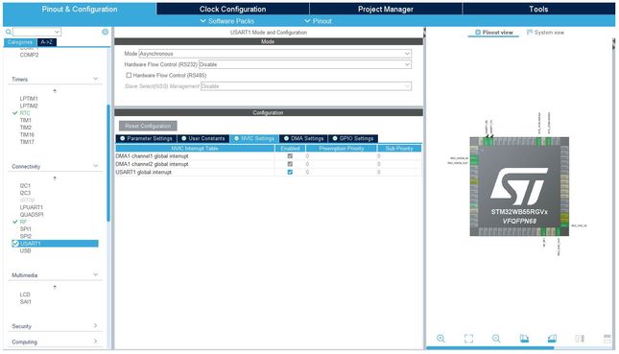Select RTC in Timers list
Screen dimensions: 619x354
(x=25, y=113)
